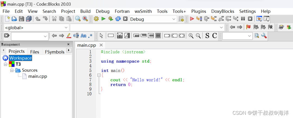293x118 pixels.
Task: Open the <global> scope dropdown
Action: (36, 28)
